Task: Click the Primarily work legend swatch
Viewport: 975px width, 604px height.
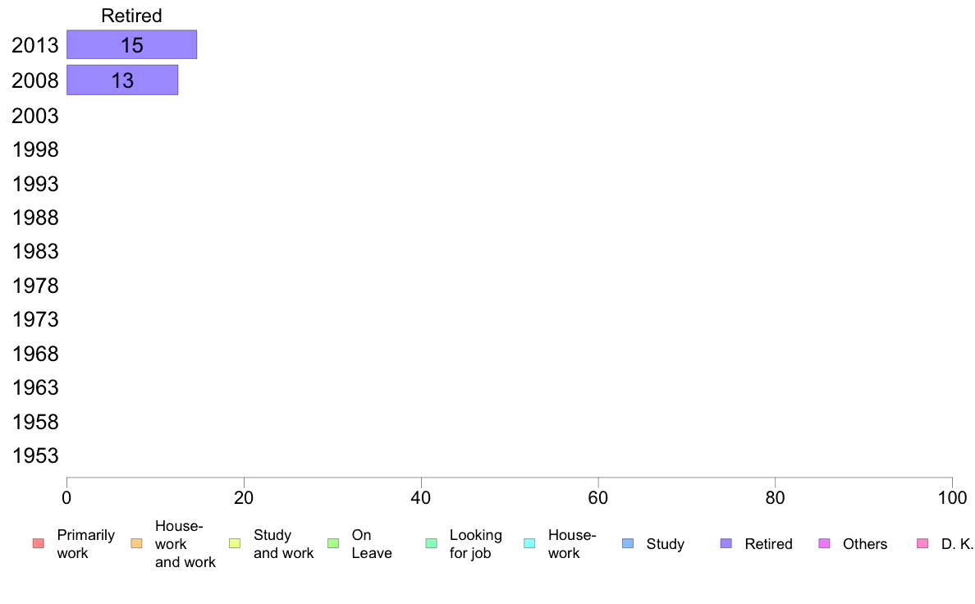Action: (38, 543)
